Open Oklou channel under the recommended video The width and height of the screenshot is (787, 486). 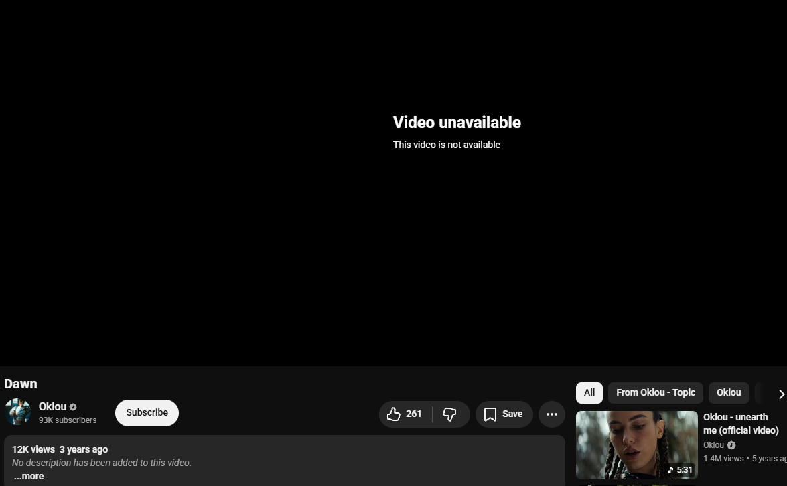pos(713,445)
